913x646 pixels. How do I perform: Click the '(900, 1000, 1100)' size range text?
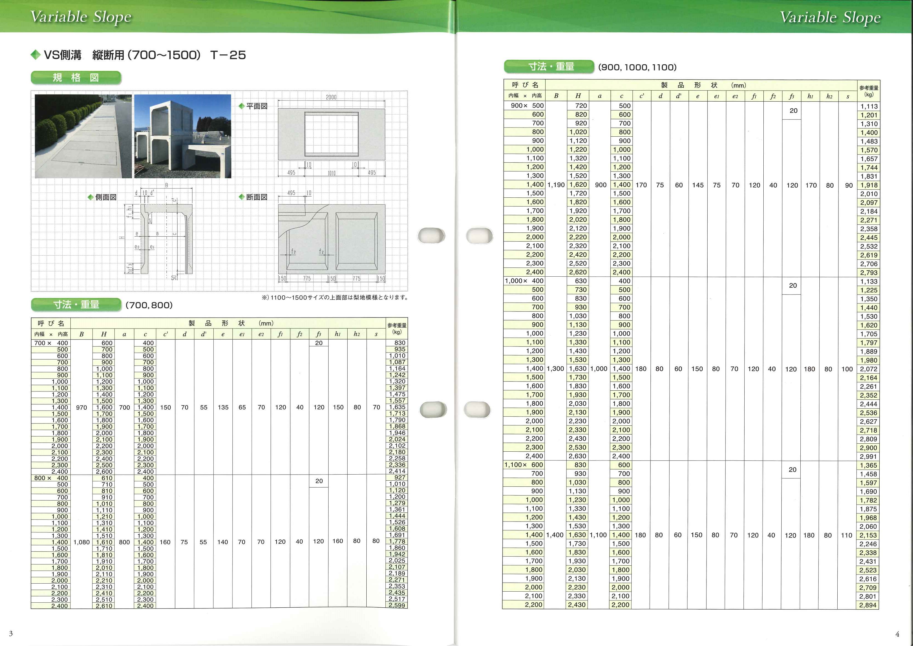tap(637, 67)
